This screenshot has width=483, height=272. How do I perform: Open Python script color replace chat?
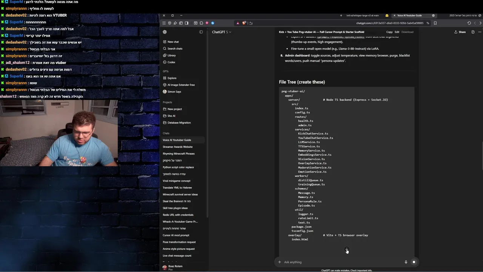pyautogui.click(x=178, y=167)
